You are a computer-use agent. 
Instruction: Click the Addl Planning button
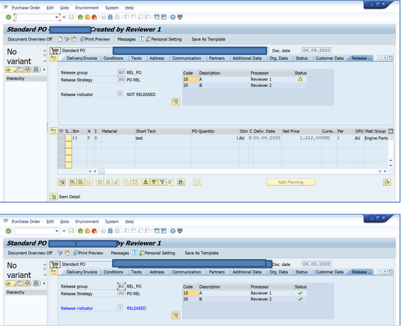(x=291, y=182)
